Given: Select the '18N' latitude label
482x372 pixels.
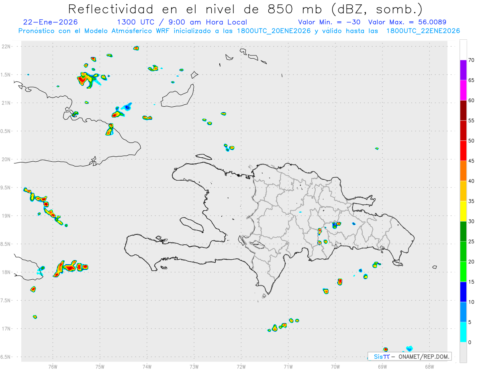Looking at the screenshot, I should (6, 272).
